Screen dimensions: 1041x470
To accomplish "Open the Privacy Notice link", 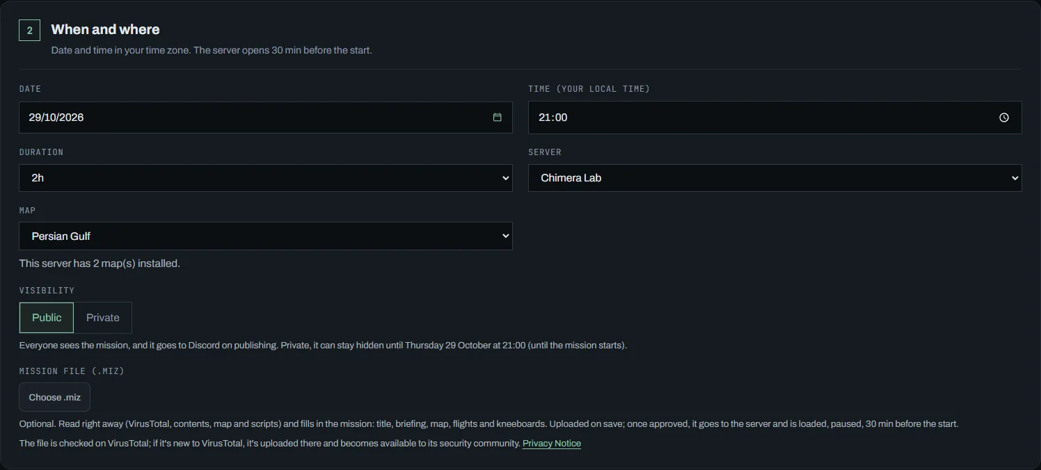I will pyautogui.click(x=552, y=444).
